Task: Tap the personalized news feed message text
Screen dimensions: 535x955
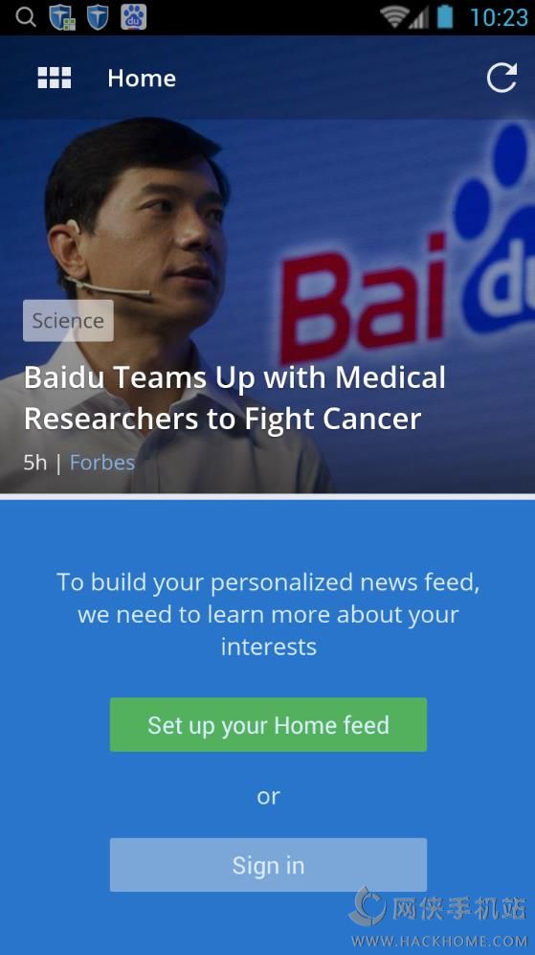Action: (268, 614)
